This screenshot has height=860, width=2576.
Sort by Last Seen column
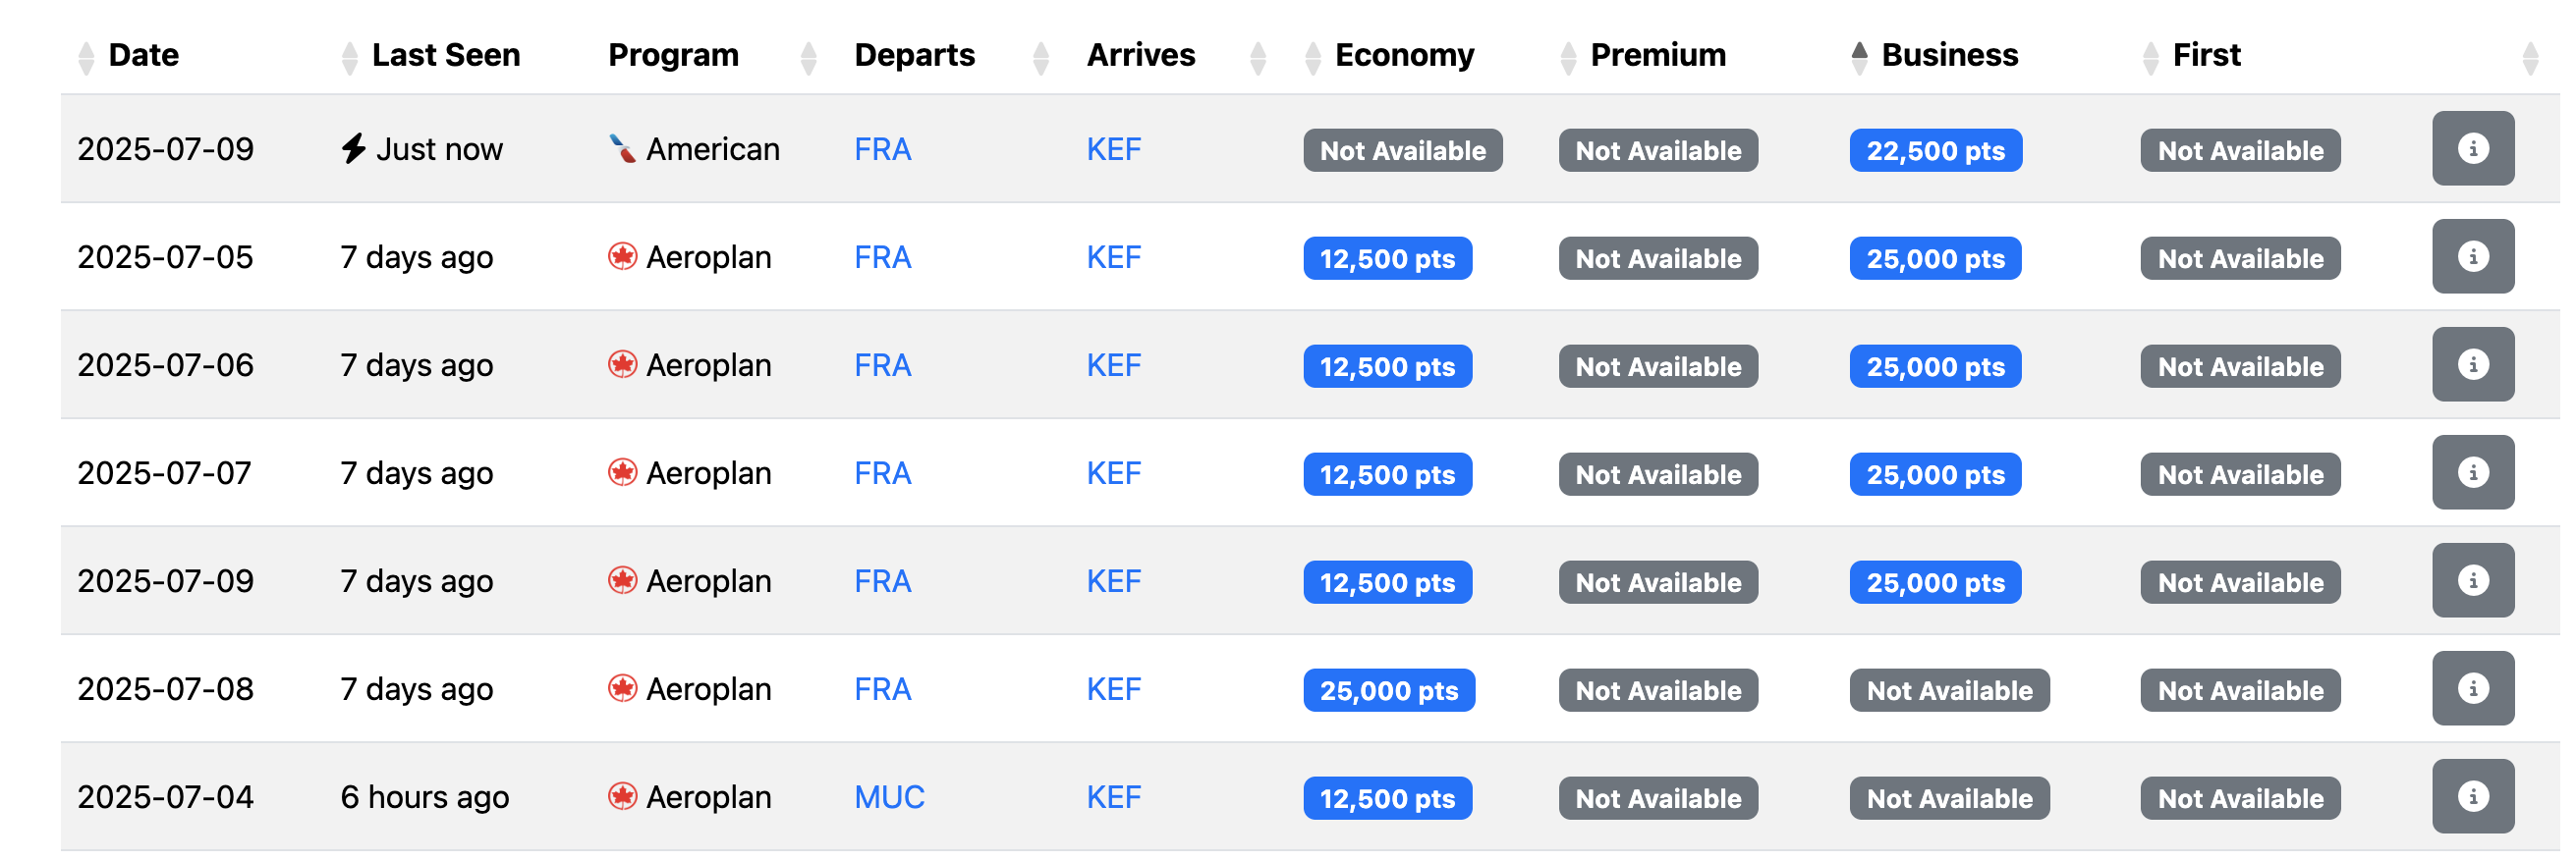click(445, 55)
